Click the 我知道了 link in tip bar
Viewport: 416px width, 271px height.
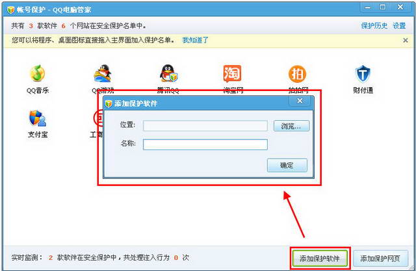point(196,40)
